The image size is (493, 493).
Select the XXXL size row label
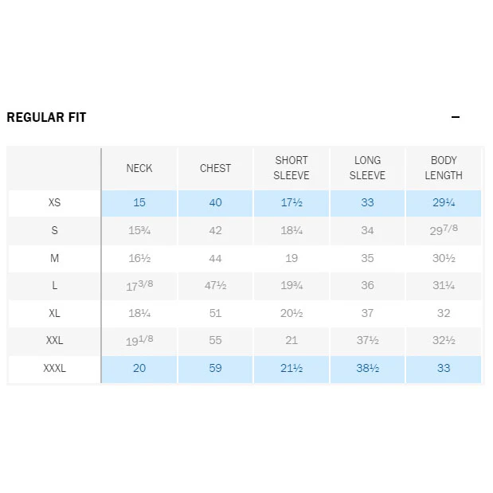[x=54, y=368]
